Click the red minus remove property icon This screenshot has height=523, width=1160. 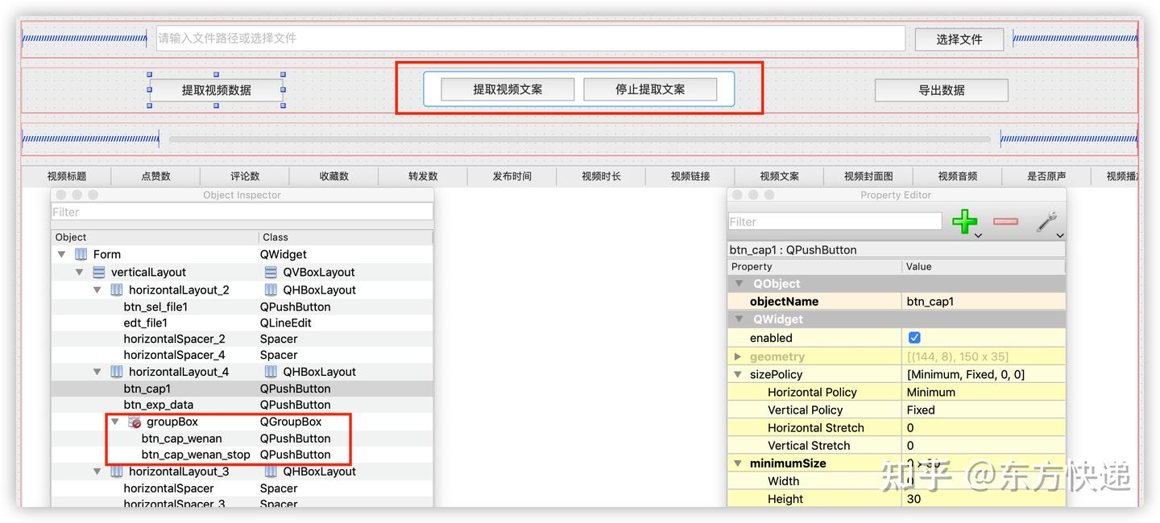point(1005,222)
